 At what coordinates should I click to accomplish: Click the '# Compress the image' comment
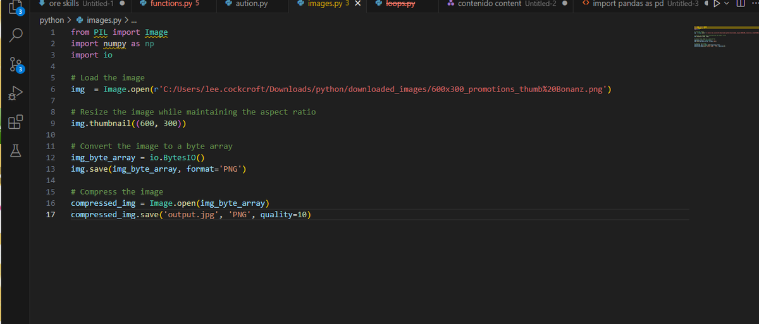pos(117,191)
